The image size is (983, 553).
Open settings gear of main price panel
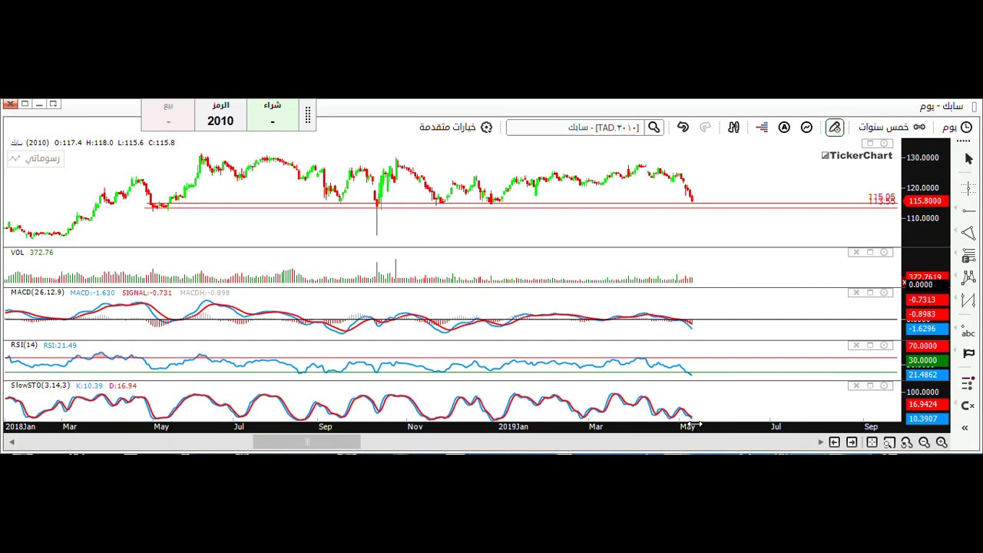[x=884, y=143]
